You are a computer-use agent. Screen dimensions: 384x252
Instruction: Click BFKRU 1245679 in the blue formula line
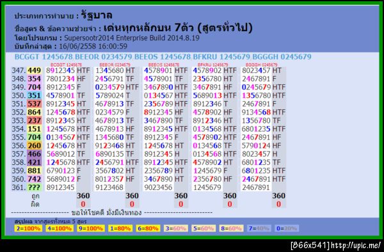pos(221,57)
